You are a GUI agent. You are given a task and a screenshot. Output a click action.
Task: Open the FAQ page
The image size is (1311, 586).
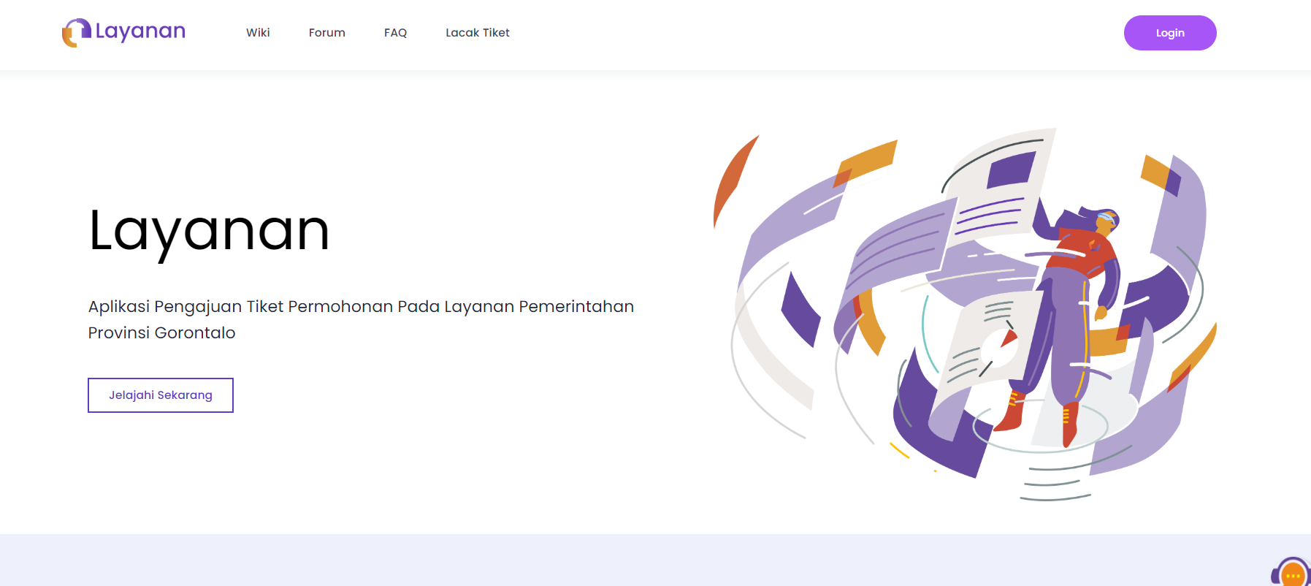click(395, 33)
